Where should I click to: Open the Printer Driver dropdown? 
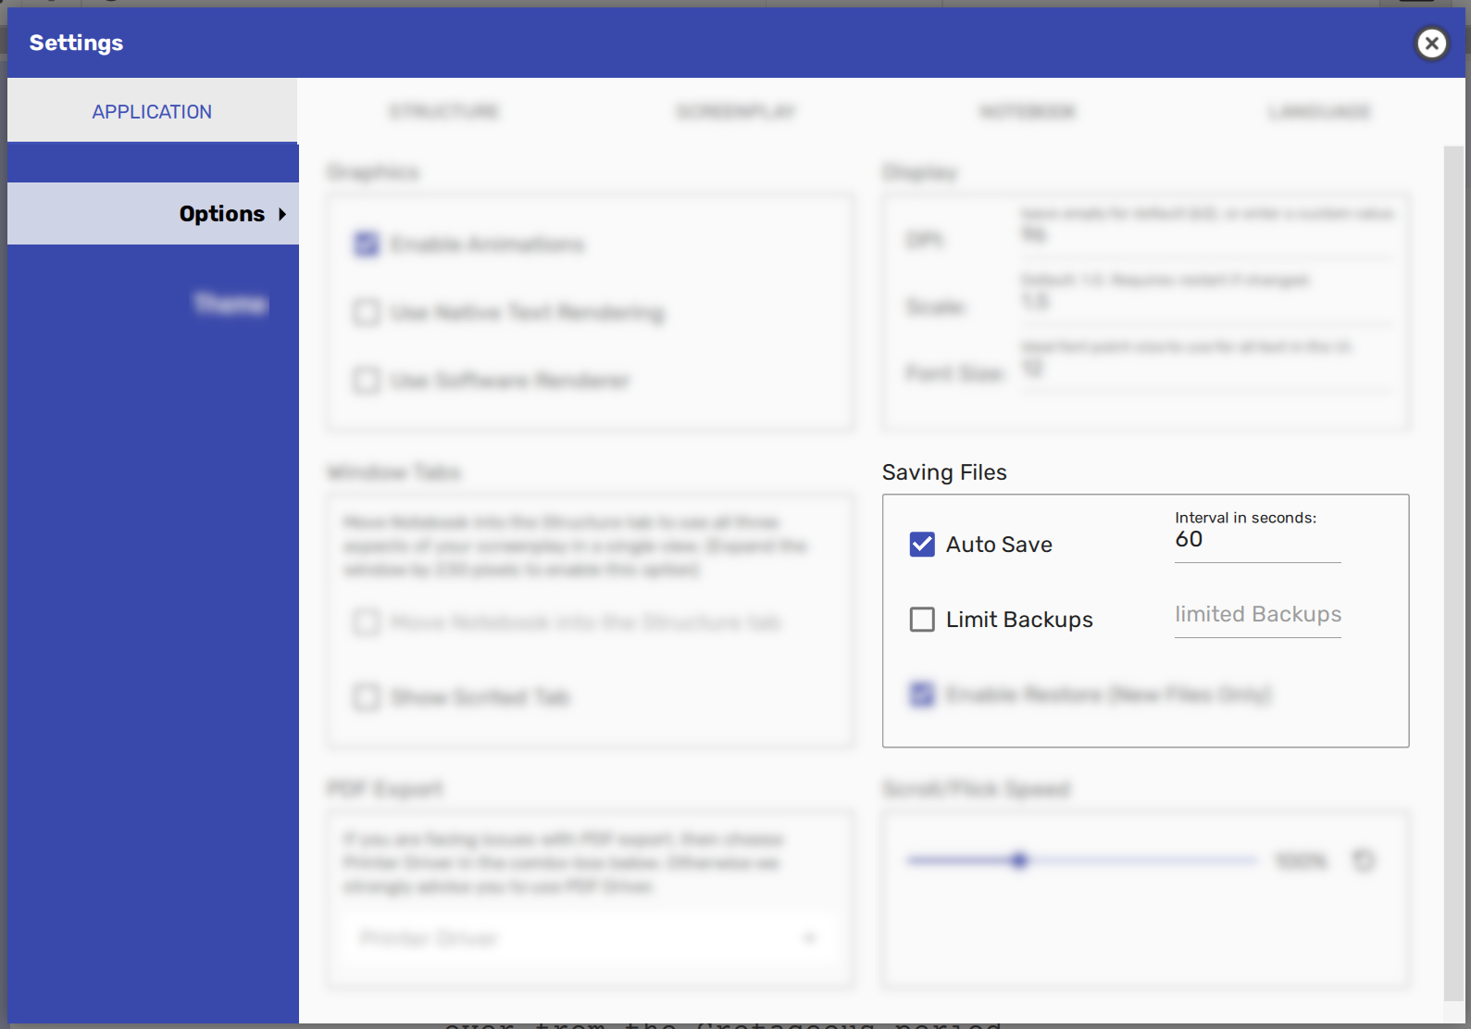pyautogui.click(x=590, y=938)
